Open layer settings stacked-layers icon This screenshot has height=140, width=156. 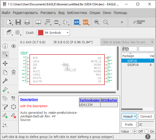click(x=9, y=32)
